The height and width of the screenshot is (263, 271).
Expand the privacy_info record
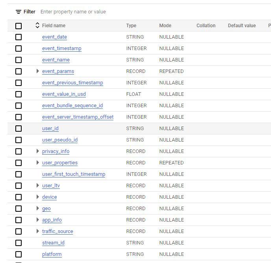(x=37, y=151)
